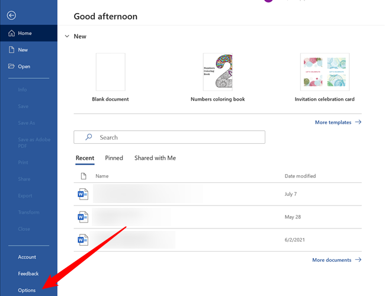Open the recent document modified July 7
This screenshot has width=385, height=296.
pyautogui.click(x=217, y=194)
